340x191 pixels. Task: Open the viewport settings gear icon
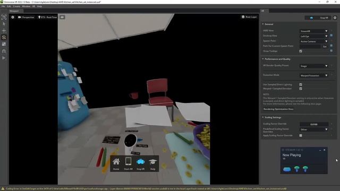coord(13,17)
